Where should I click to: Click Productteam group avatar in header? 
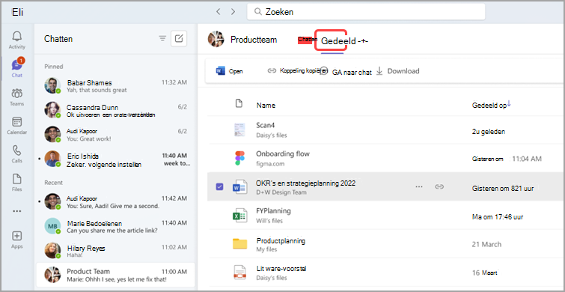click(216, 39)
